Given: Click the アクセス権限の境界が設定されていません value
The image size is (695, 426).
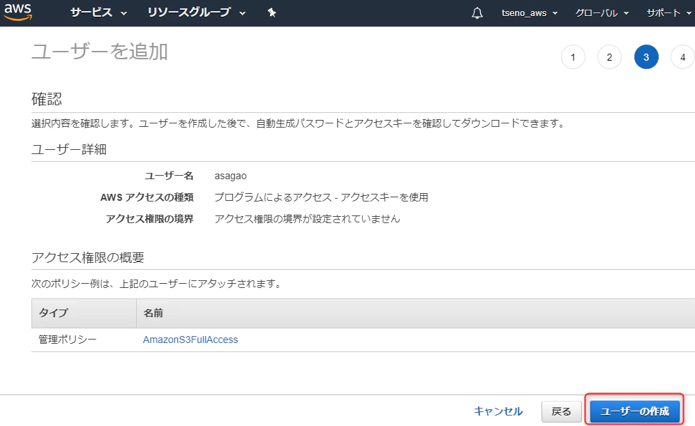Looking at the screenshot, I should click(307, 219).
